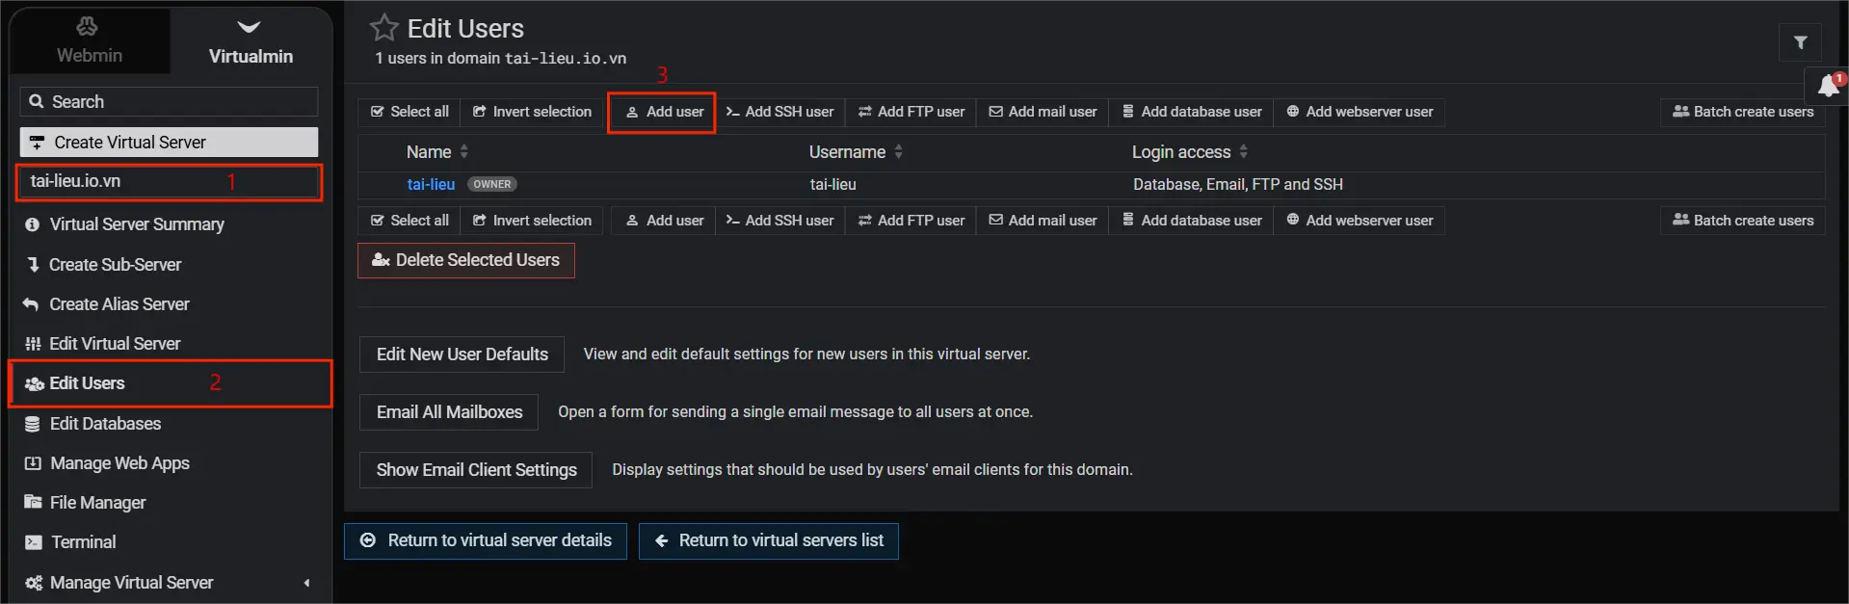The width and height of the screenshot is (1849, 604).
Task: Click bottom Add database user button
Action: 1192,221
